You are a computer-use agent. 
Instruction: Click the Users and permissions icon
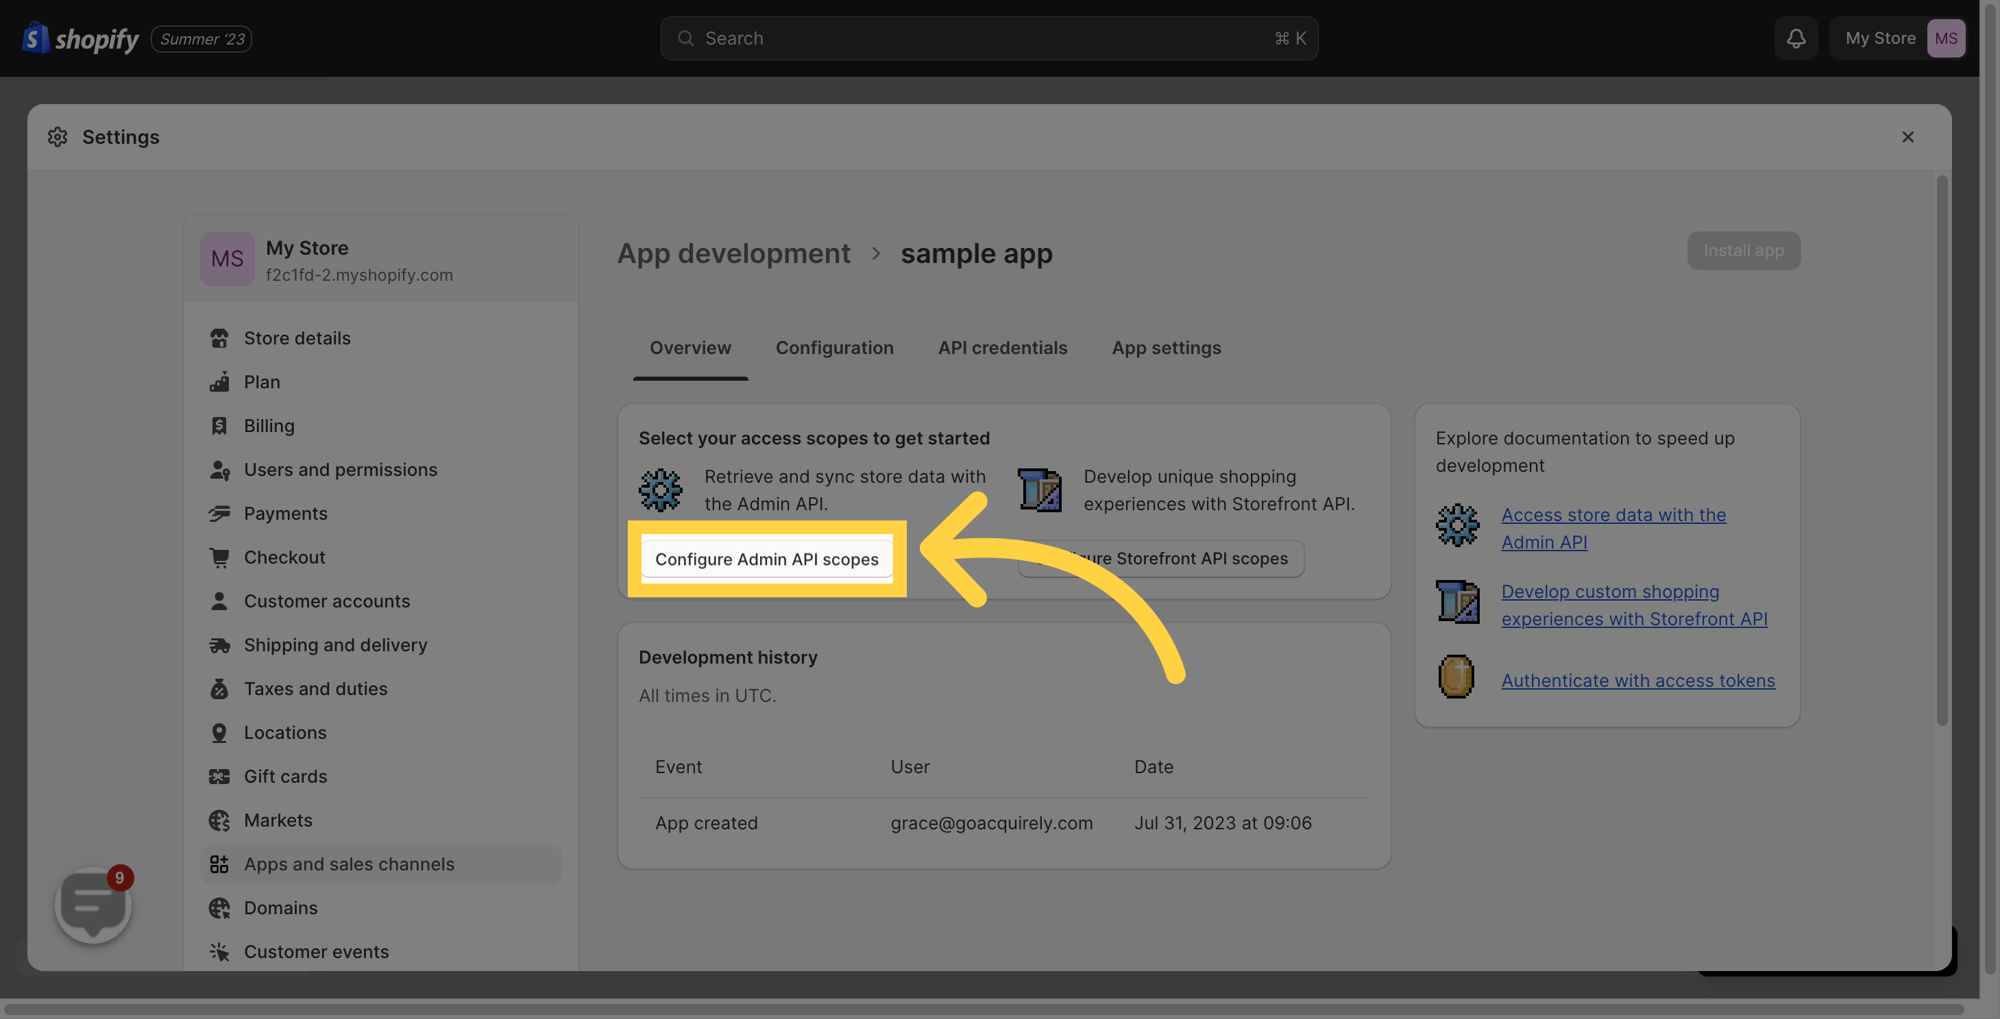[219, 469]
